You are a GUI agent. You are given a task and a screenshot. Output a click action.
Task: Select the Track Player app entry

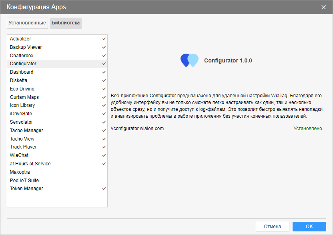(23, 147)
